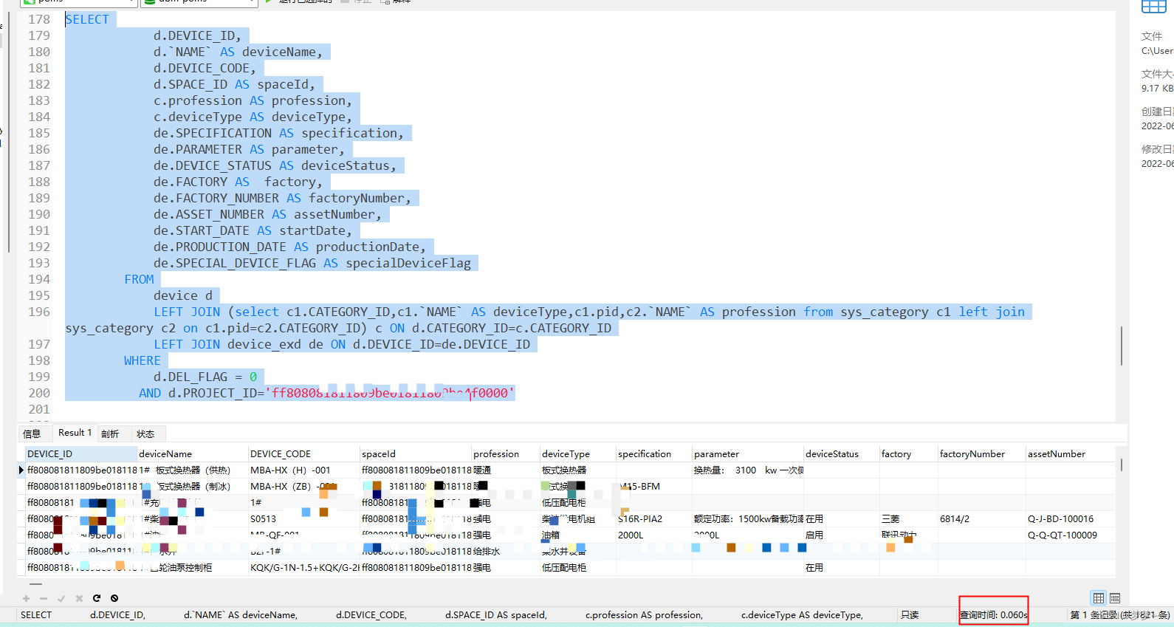The width and height of the screenshot is (1174, 627).
Task: Switch to form view icon
Action: coord(1115,598)
